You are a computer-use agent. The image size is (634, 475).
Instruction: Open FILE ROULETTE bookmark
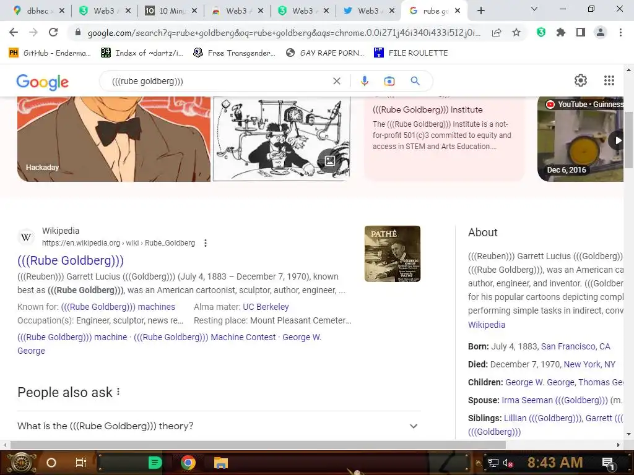(x=411, y=53)
